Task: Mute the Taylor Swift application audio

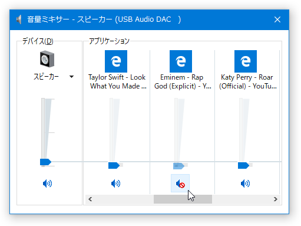Action: (x=115, y=184)
